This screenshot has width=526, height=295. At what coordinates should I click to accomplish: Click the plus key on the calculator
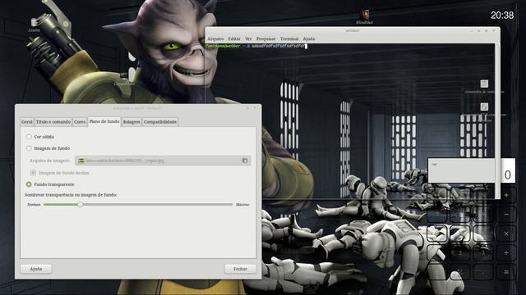pos(506,195)
